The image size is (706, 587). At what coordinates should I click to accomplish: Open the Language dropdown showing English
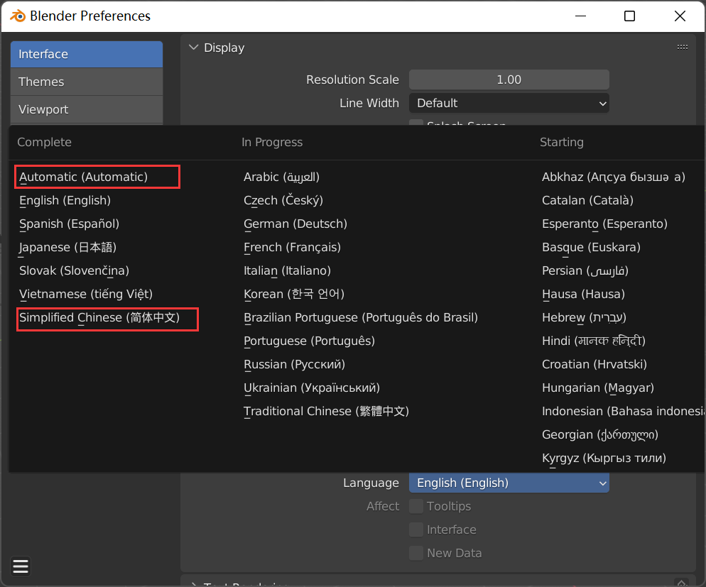[509, 483]
